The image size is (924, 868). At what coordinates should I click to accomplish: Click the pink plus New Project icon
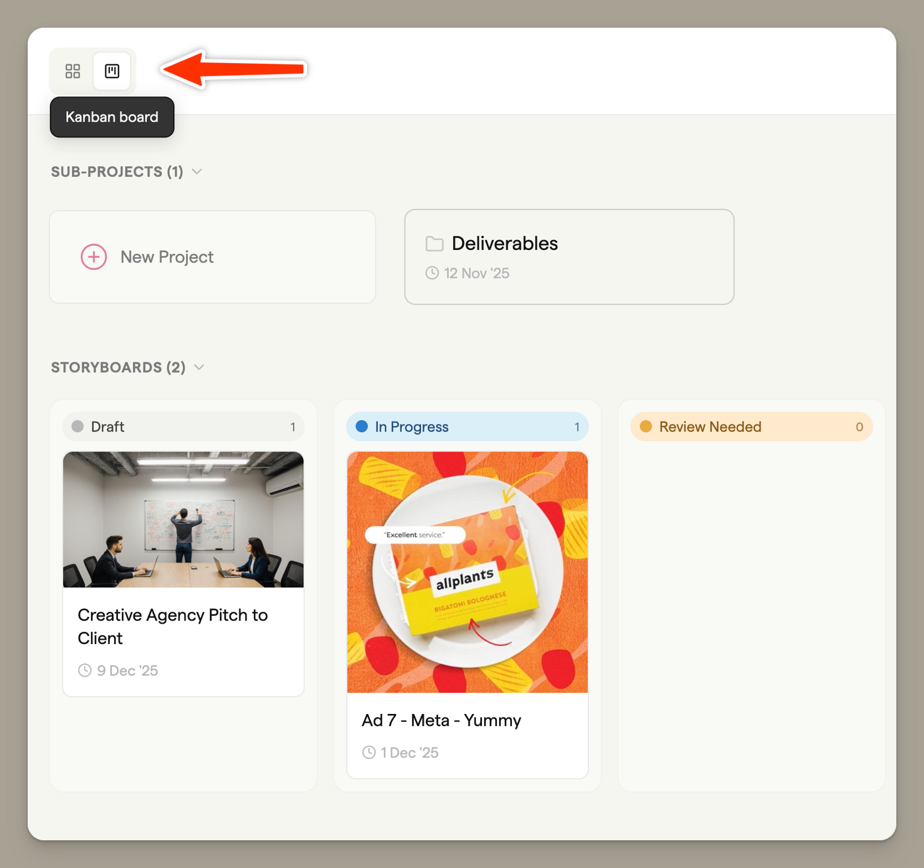pos(94,257)
